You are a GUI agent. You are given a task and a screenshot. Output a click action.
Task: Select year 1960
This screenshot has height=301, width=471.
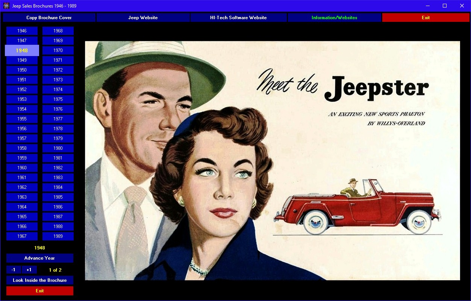22,168
